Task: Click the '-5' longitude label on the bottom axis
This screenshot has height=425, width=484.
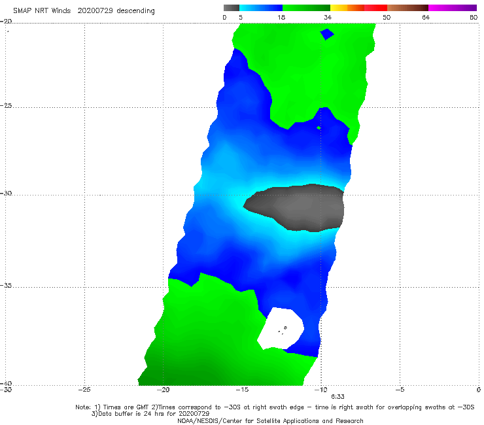Action: 400,390
